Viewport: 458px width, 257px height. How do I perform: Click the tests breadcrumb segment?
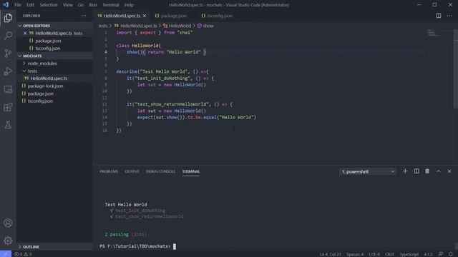[103, 26]
